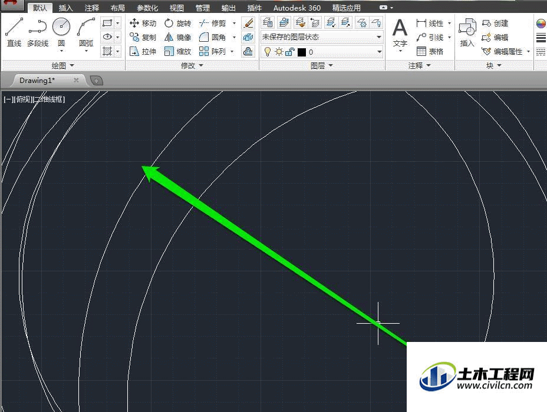Click the Insert block (插入) tool
Image resolution: width=547 pixels, height=412 pixels.
tap(467, 32)
